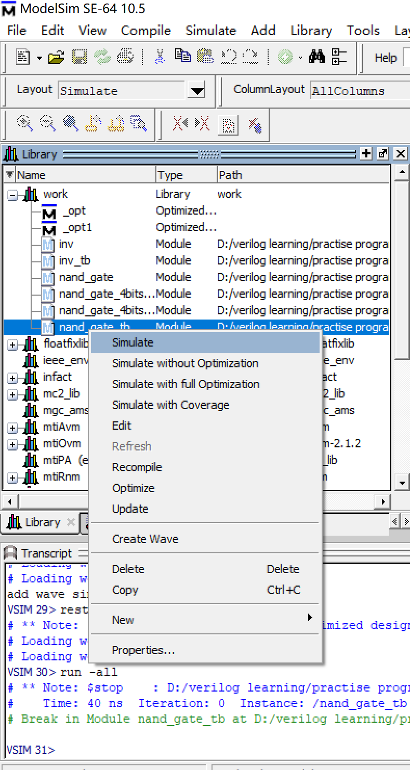The width and height of the screenshot is (410, 770).
Task: Expand the mtiOvm library node
Action: tap(13, 444)
